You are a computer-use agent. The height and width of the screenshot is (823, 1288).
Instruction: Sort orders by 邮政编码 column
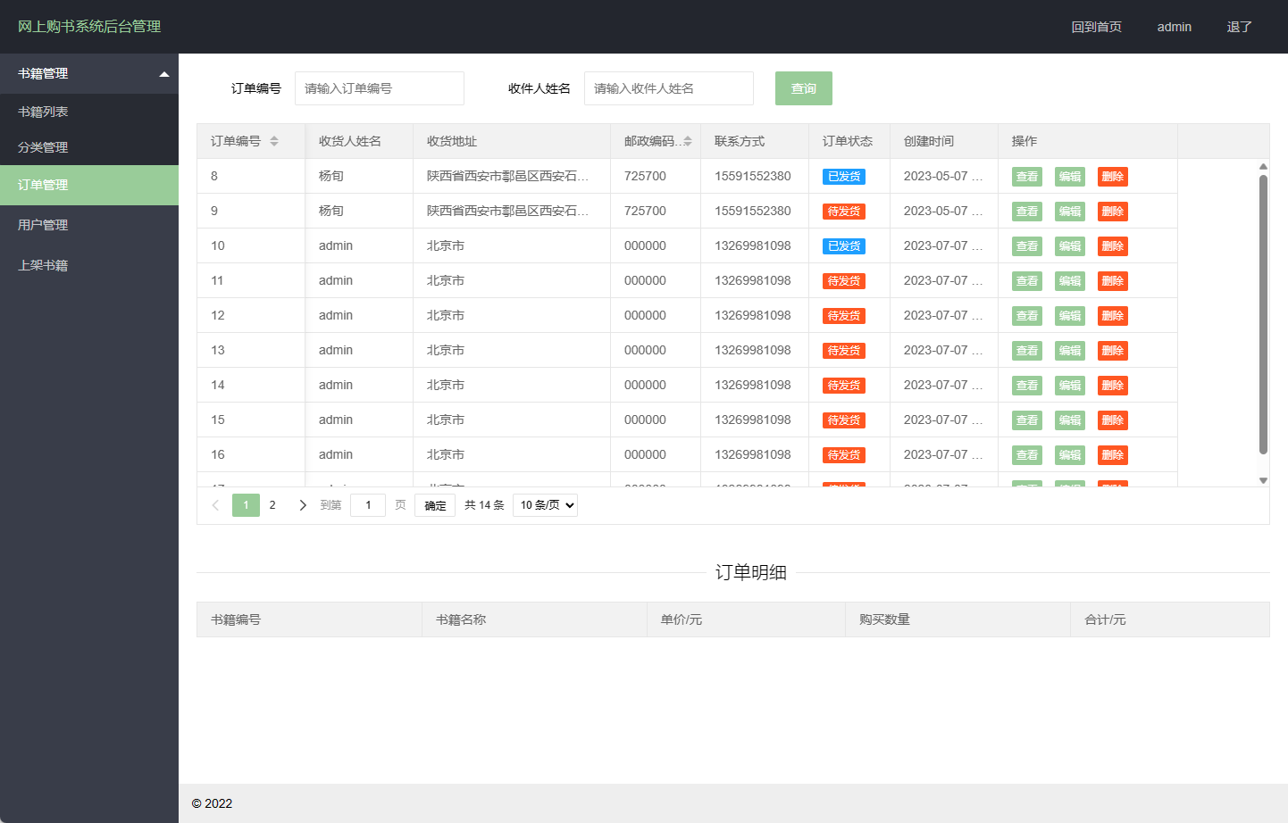click(x=689, y=141)
